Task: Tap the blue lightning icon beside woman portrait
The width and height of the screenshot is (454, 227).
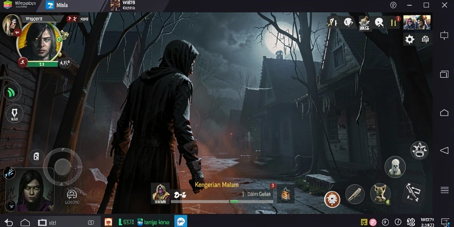Action: (x=9, y=173)
